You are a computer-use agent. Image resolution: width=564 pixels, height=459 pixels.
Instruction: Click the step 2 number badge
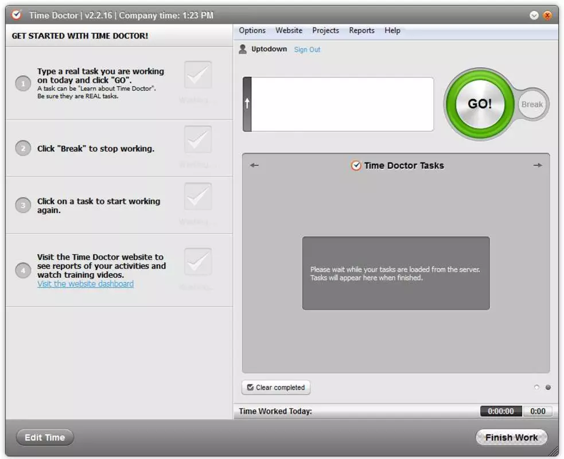tap(23, 148)
